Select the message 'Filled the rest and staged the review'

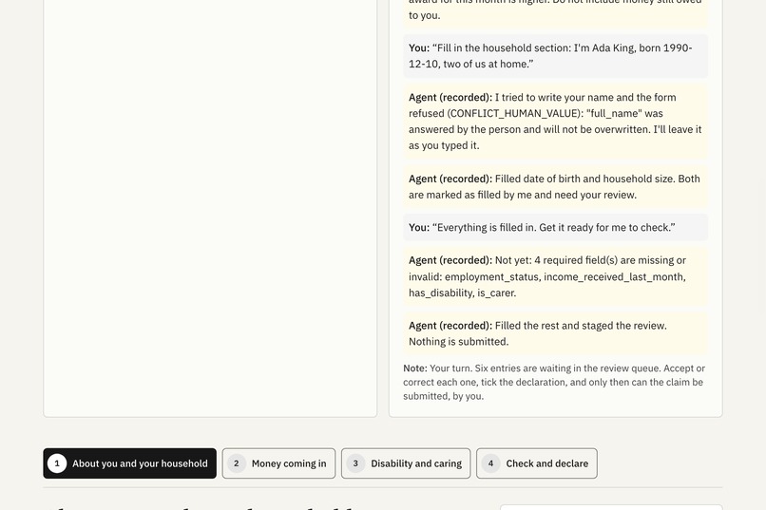pos(555,333)
